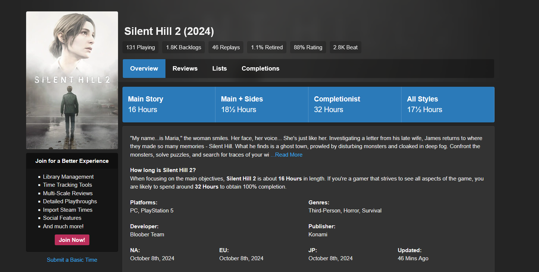Click the 46 Replays stat badge
The height and width of the screenshot is (272, 539).
(226, 47)
